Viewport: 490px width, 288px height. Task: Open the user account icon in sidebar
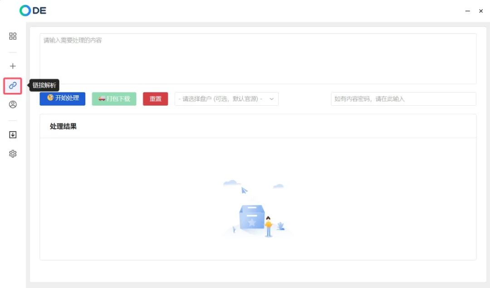click(x=13, y=104)
